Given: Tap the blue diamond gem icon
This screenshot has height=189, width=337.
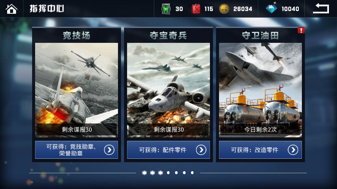Looking at the screenshot, I should tap(271, 9).
